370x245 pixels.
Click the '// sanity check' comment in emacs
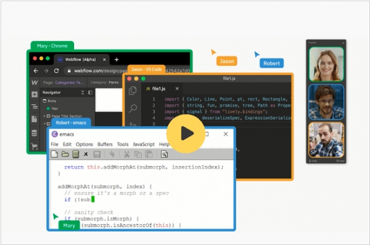pyautogui.click(x=89, y=212)
